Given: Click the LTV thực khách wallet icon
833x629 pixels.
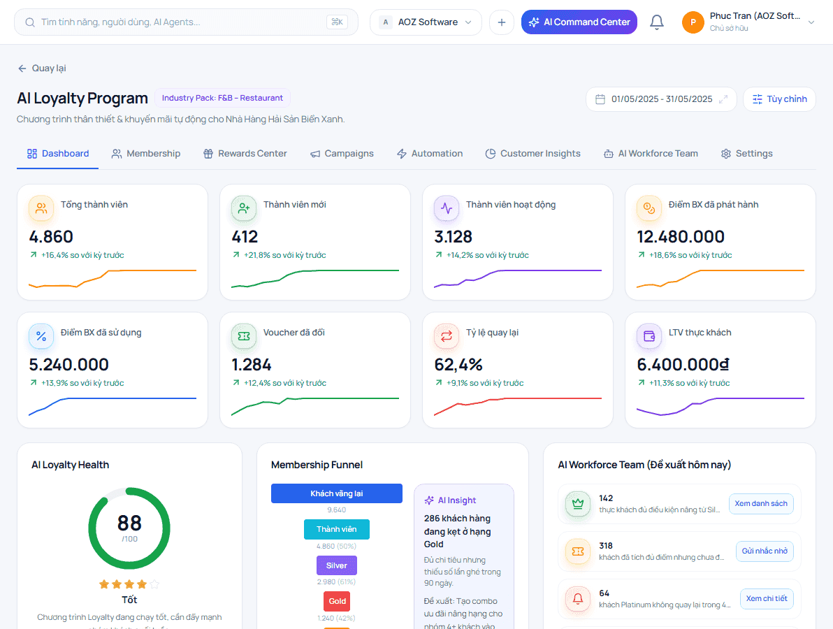Looking at the screenshot, I should point(649,336).
